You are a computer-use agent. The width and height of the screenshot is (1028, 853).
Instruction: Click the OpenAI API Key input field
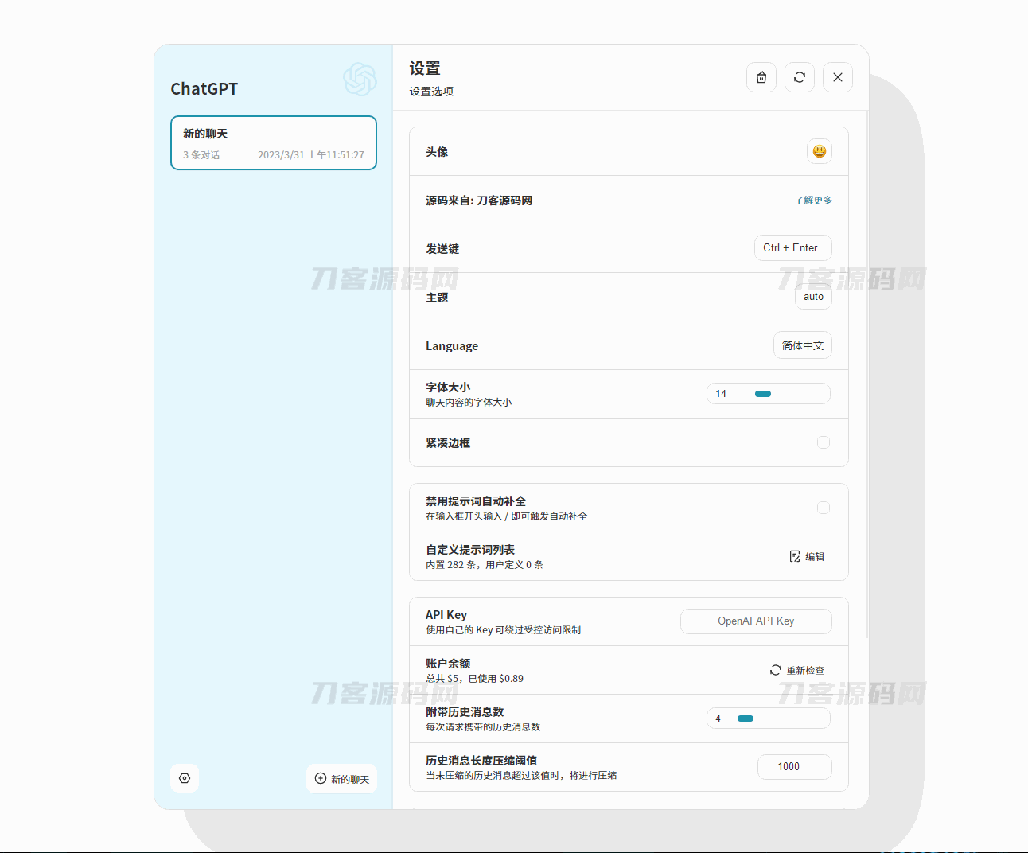[755, 621]
